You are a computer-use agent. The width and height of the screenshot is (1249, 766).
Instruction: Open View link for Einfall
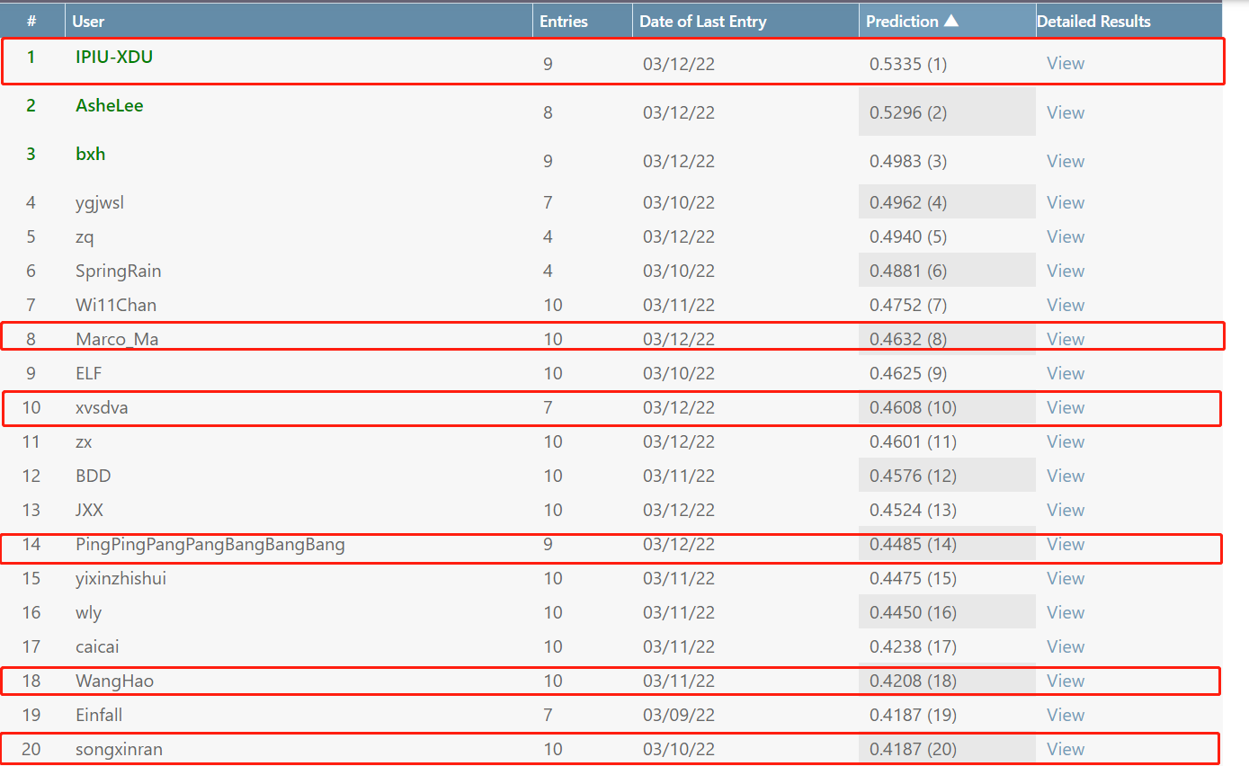coord(1065,715)
